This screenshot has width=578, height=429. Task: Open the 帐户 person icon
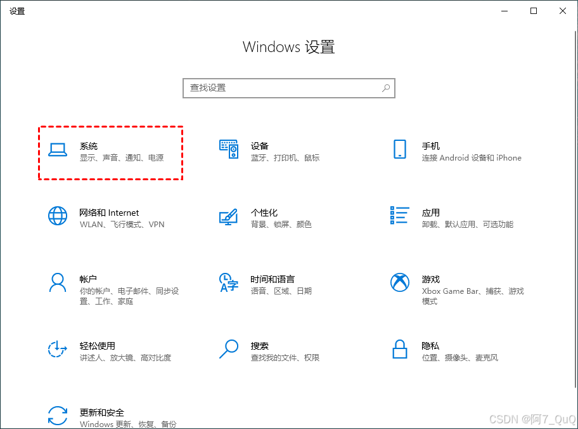pos(58,283)
